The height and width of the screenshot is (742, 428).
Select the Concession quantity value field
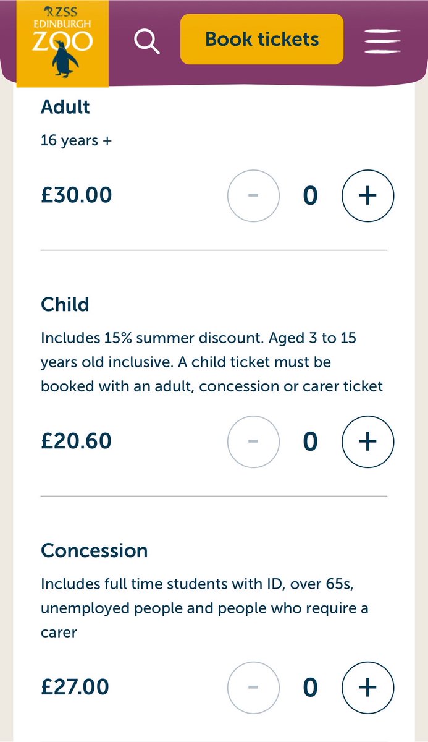(310, 688)
